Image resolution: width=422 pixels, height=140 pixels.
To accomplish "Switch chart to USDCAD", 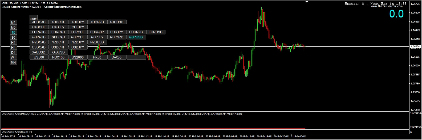I will (x=39, y=47).
